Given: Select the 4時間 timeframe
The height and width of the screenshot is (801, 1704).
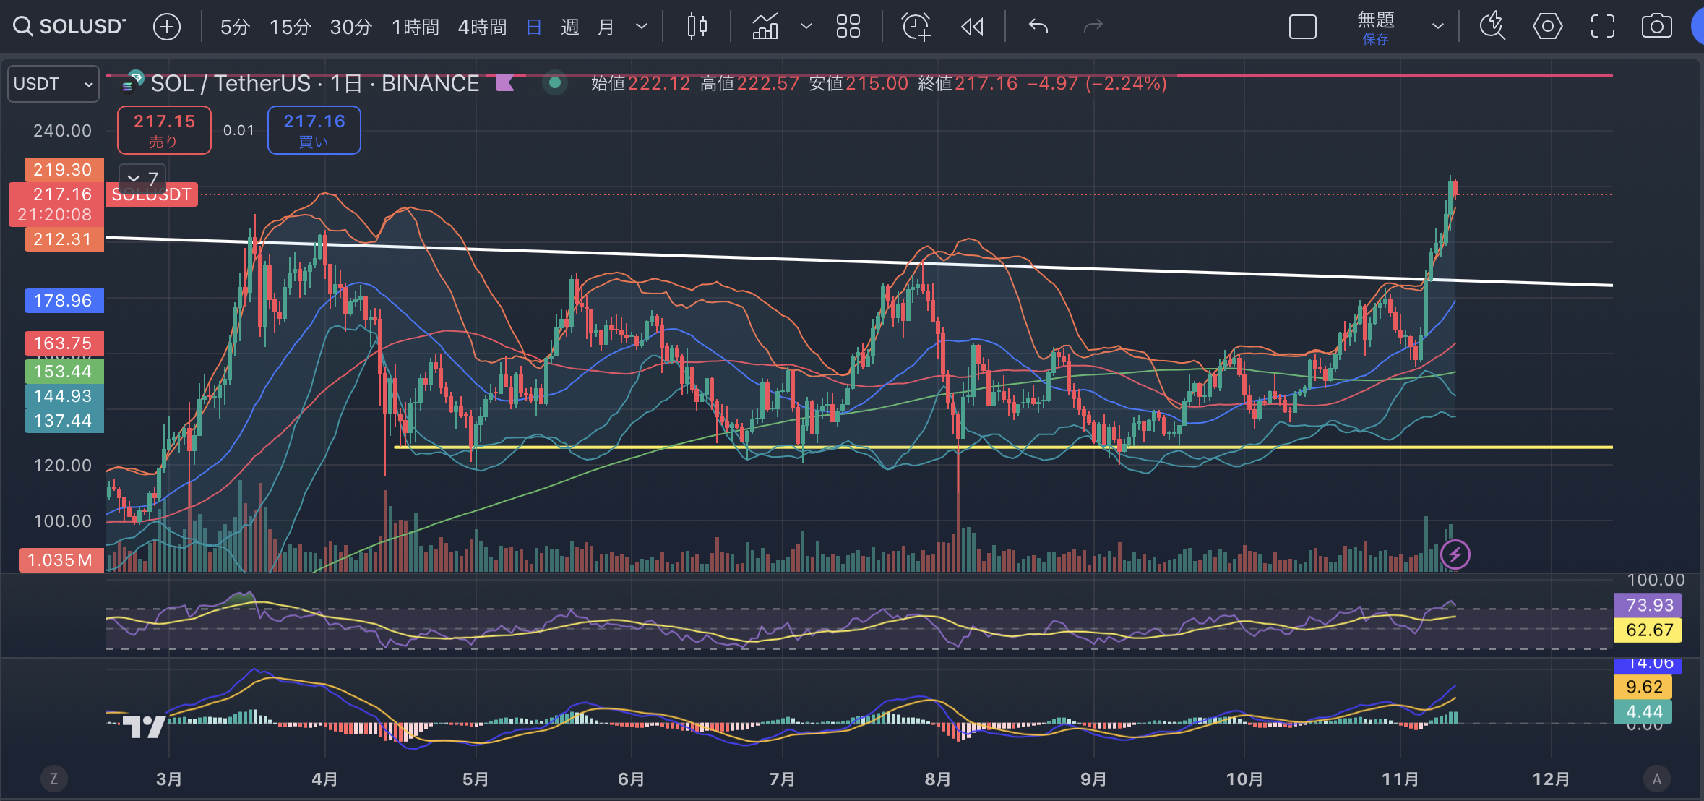Looking at the screenshot, I should point(482,27).
